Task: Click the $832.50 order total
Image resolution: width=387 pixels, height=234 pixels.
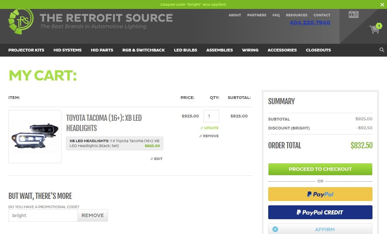Action: point(361,146)
